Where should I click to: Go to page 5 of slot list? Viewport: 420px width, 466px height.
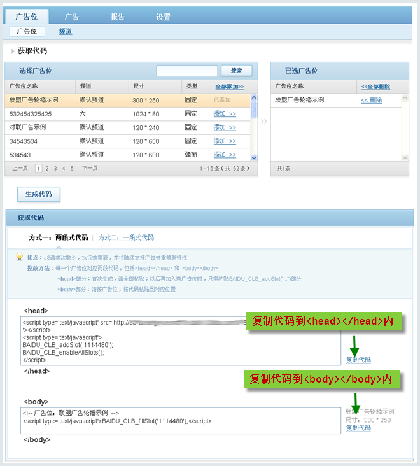pyautogui.click(x=72, y=169)
